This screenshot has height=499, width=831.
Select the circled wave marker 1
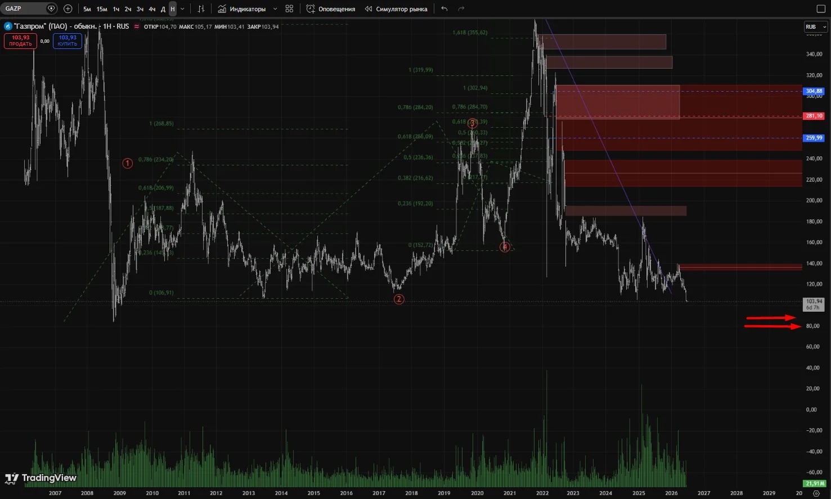[128, 163]
